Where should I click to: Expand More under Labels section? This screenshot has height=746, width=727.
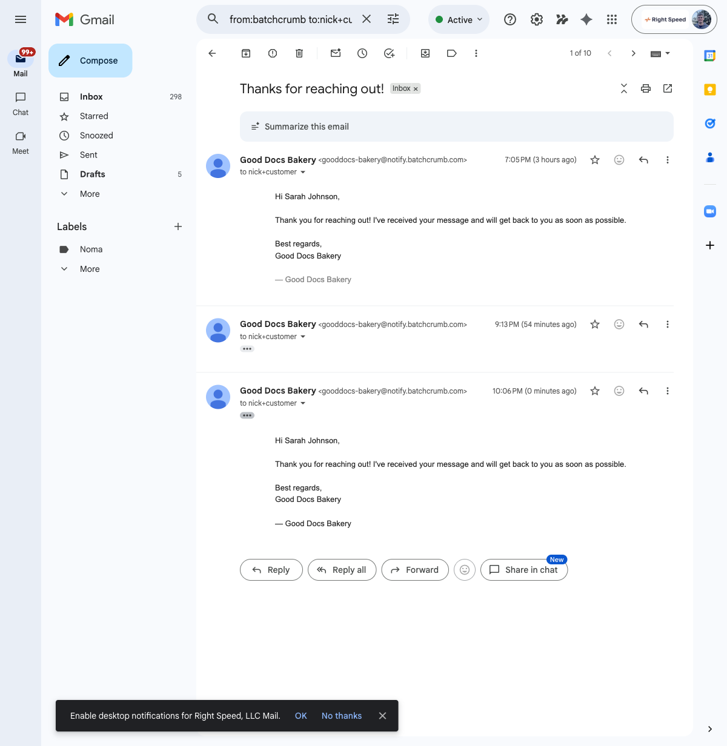pyautogui.click(x=90, y=269)
